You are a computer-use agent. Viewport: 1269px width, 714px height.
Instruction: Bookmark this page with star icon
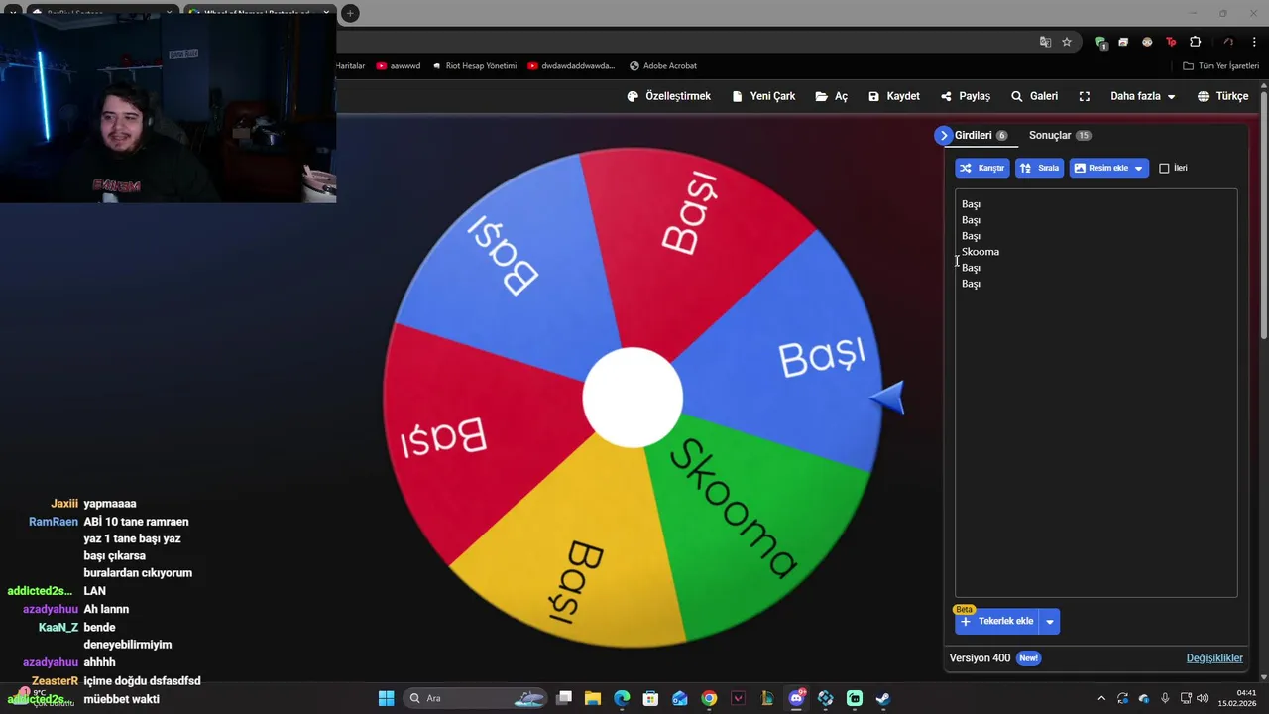pos(1067,42)
